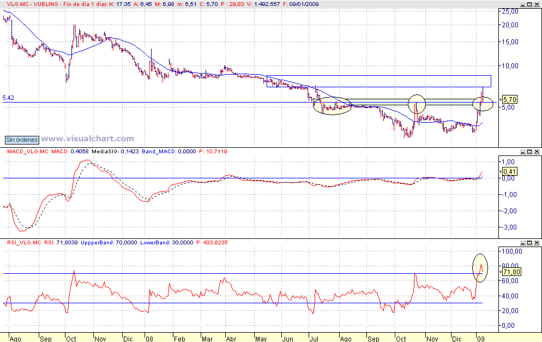This screenshot has width=542, height=342.
Task: Click the 'Feb' month marker on time axis
Action: (x=179, y=339)
